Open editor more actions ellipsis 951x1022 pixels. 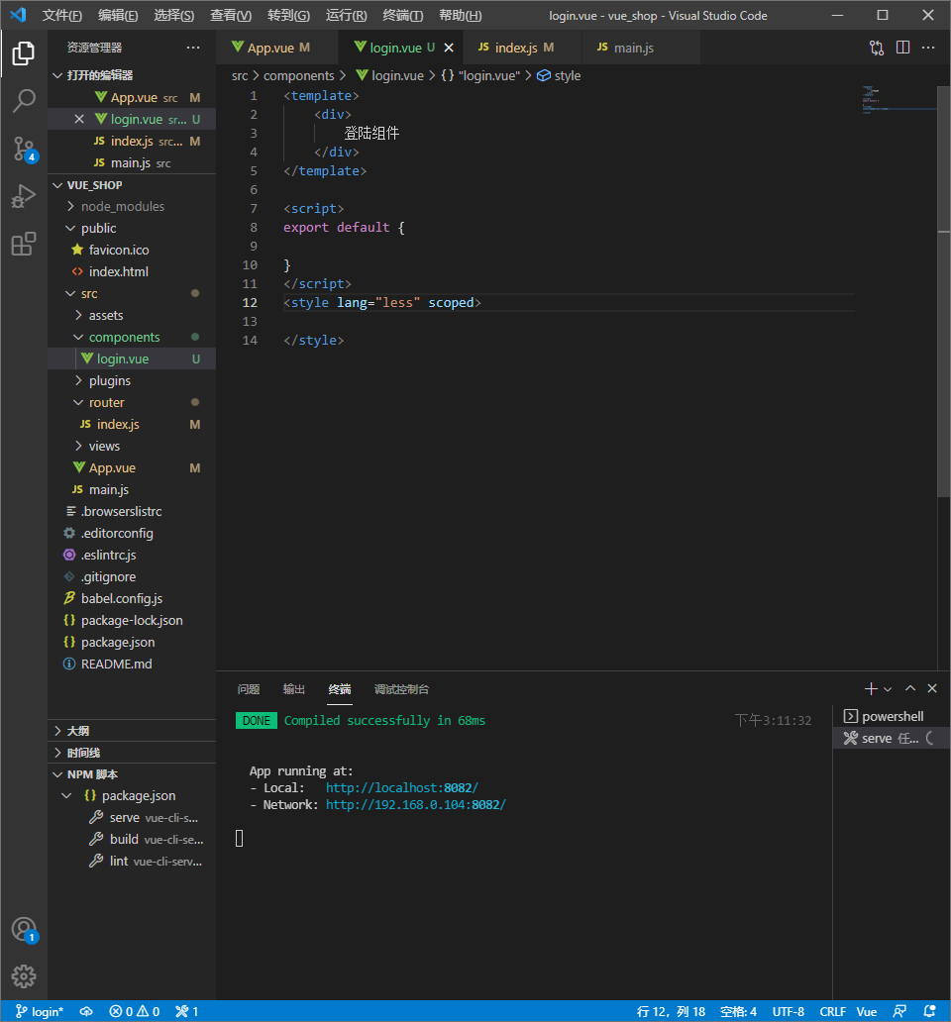click(x=928, y=48)
